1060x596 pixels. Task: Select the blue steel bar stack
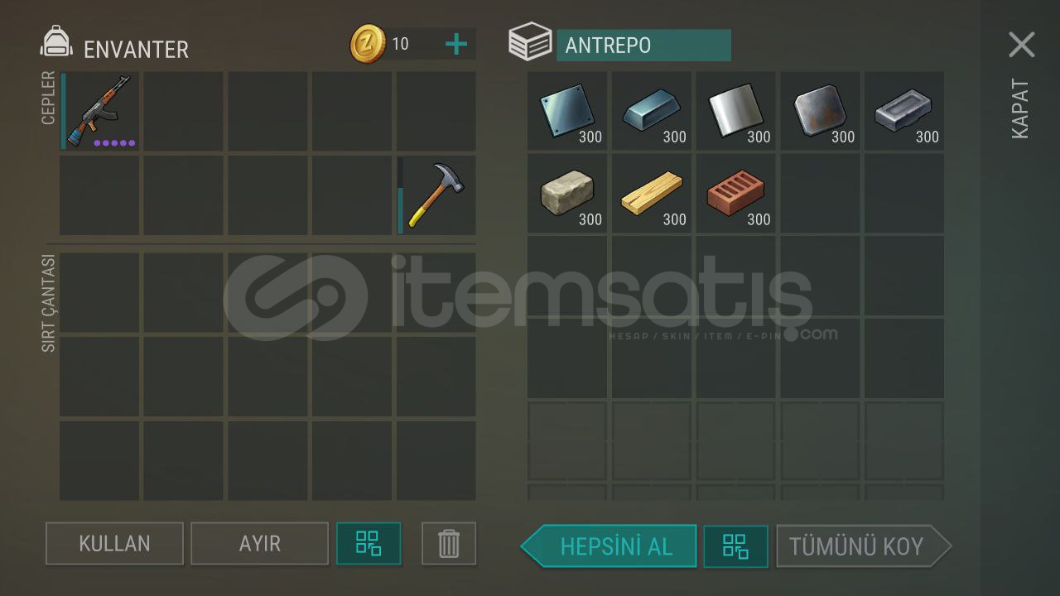[652, 111]
